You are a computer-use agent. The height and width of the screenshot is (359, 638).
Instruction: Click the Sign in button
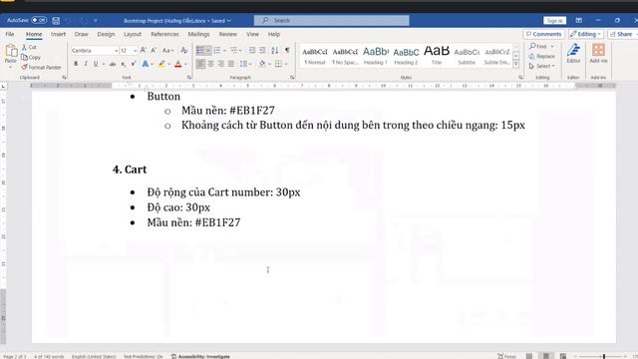[x=554, y=20]
